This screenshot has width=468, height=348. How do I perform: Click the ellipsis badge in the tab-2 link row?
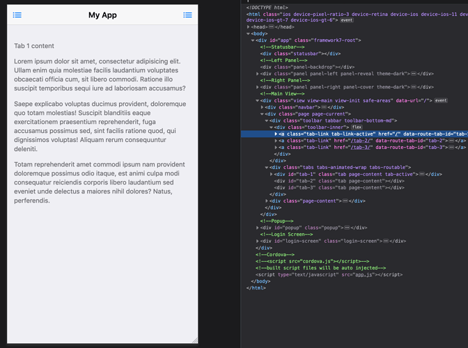[451, 141]
